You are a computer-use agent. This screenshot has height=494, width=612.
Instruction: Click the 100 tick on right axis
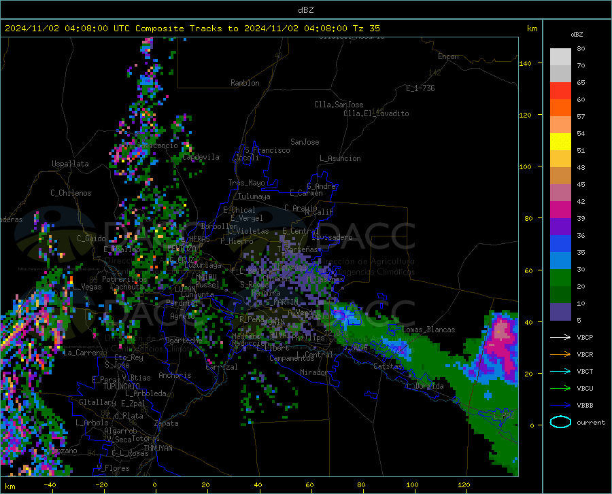[525, 166]
